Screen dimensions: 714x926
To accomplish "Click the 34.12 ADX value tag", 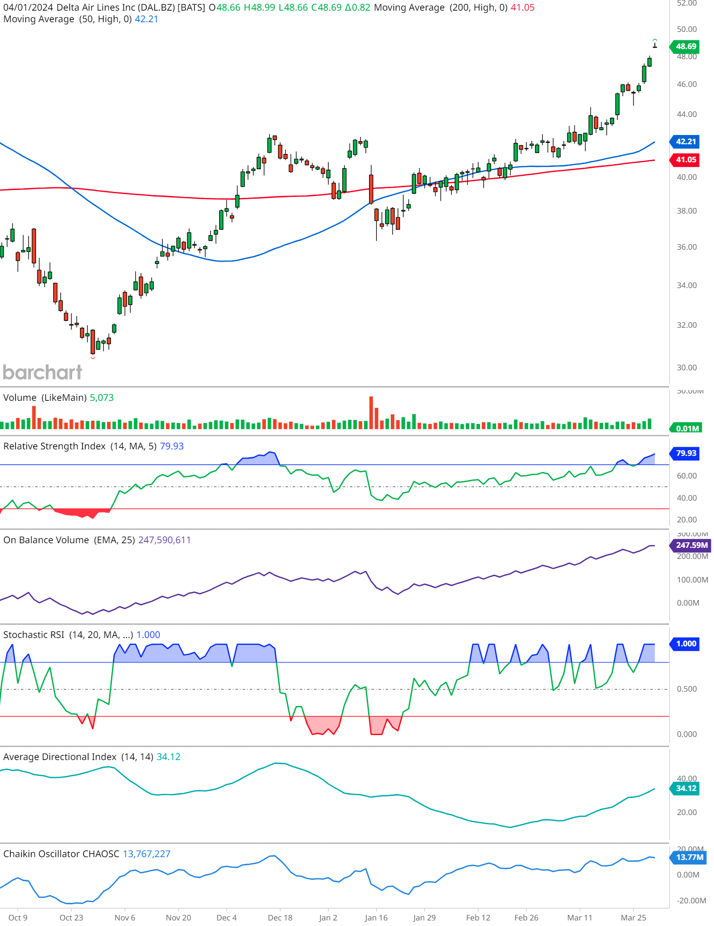I will 685,788.
